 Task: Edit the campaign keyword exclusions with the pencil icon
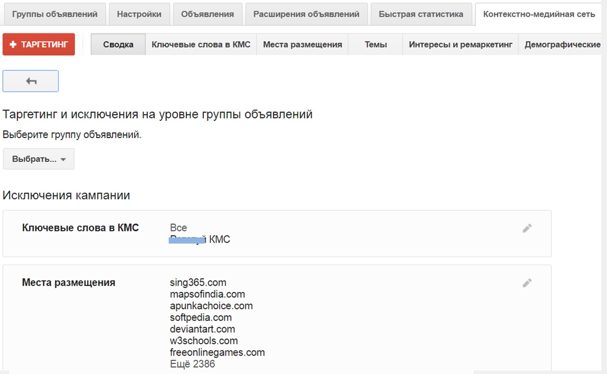(x=527, y=228)
